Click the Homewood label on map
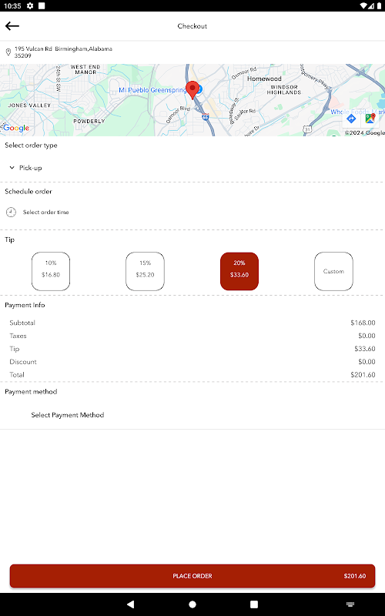 (x=264, y=79)
